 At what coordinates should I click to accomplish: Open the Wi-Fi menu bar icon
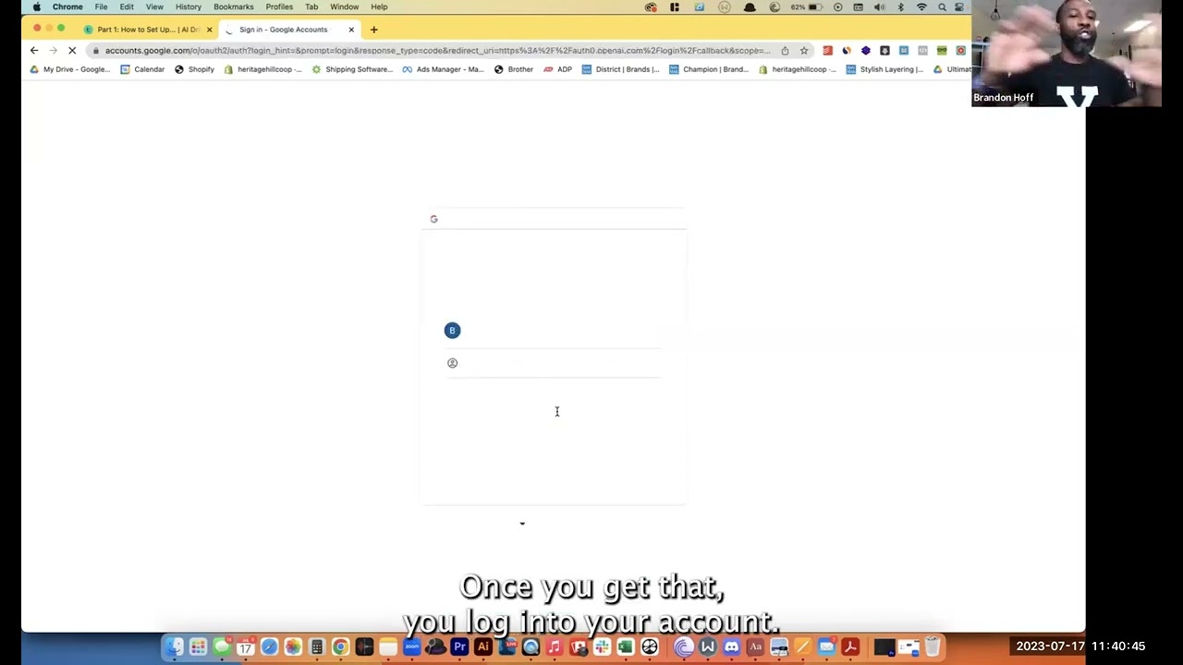[921, 7]
